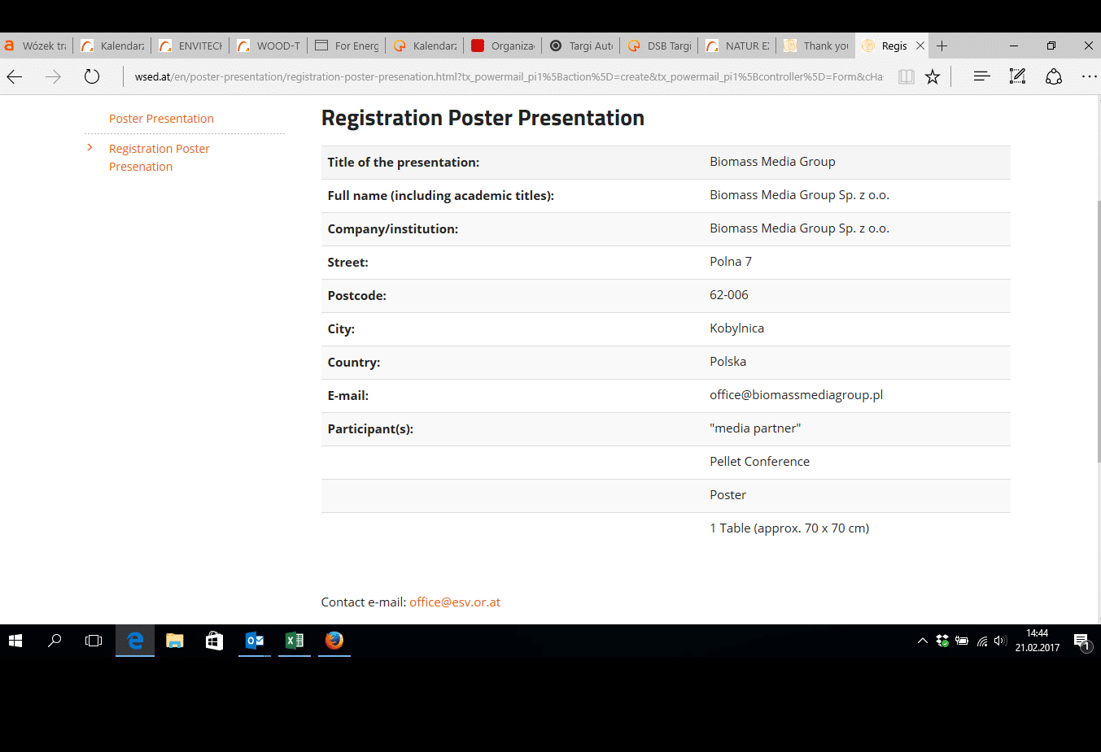The width and height of the screenshot is (1101, 752).
Task: Open the taskbar clock and date
Action: (x=1038, y=641)
